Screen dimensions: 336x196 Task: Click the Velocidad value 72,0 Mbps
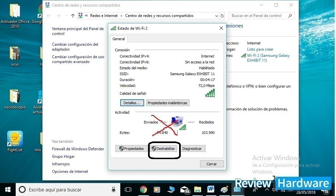click(x=206, y=86)
